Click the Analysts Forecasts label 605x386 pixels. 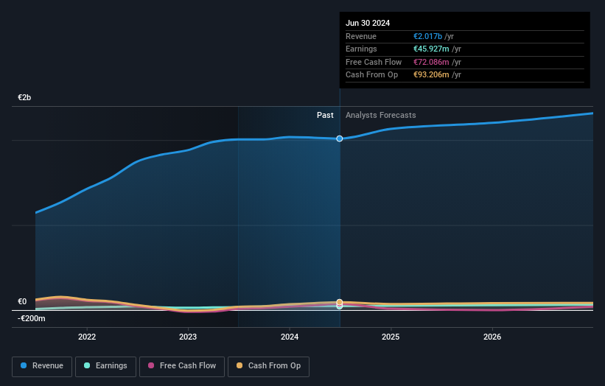click(381, 116)
